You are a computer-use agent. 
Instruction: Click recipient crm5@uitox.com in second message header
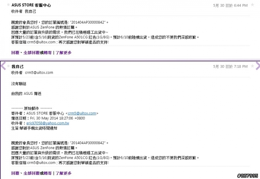point(39,72)
